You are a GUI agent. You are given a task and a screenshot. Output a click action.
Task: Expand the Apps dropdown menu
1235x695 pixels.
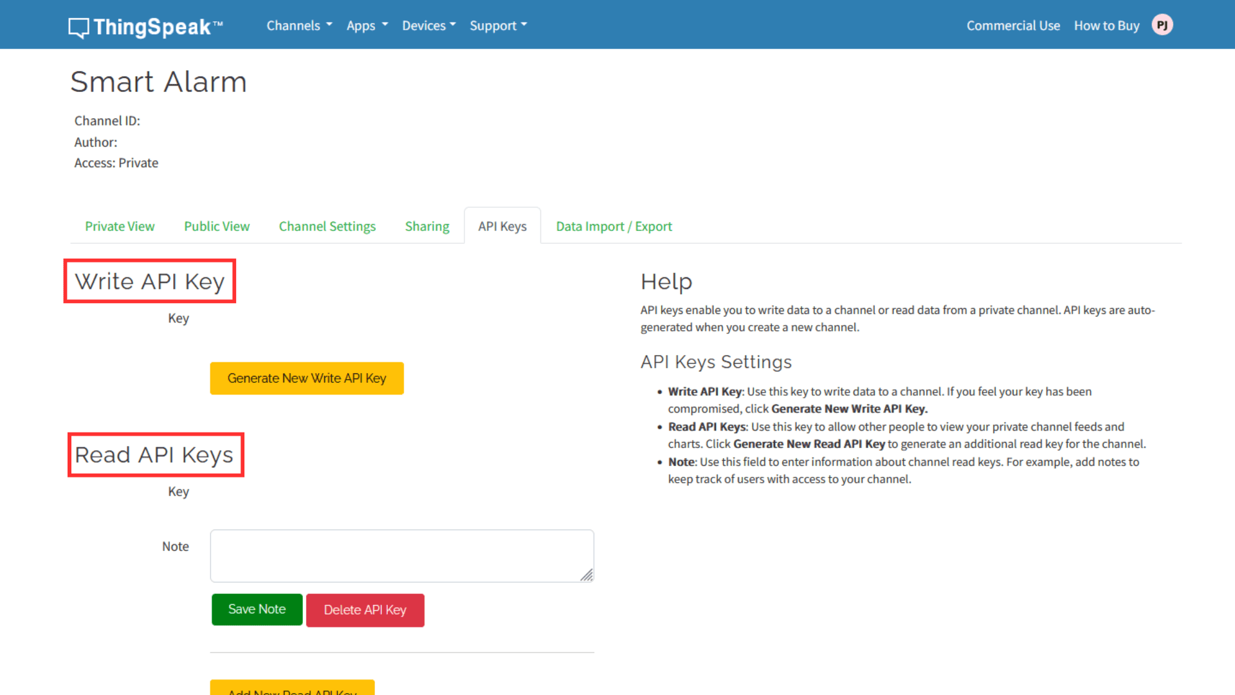(x=367, y=26)
